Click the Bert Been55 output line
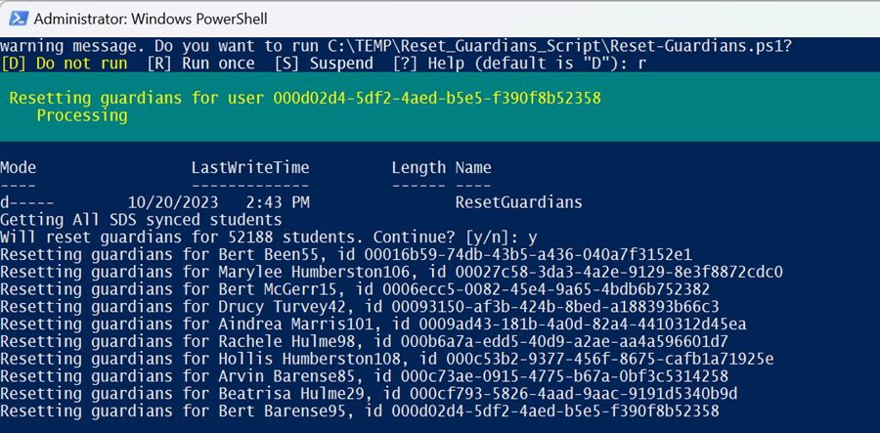 click(x=346, y=255)
